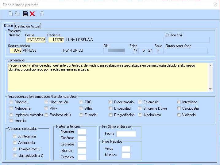Open the Gestación Actual tab
220x165 pixels.
point(28,26)
